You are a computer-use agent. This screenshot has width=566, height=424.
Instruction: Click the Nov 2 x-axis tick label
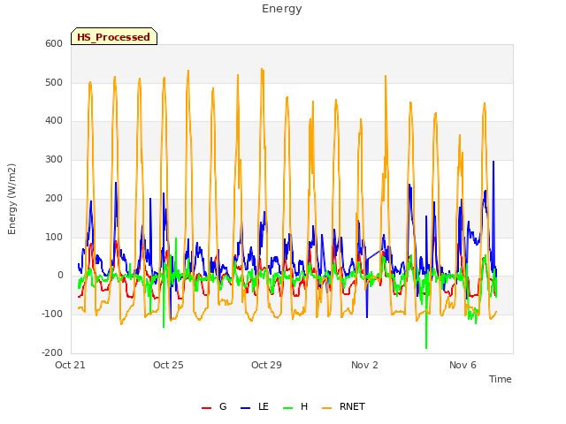click(x=364, y=365)
